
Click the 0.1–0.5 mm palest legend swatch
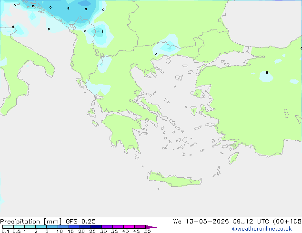tap(8, 227)
